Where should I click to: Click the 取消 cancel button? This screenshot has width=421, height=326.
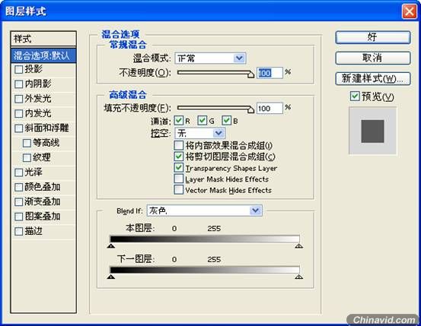click(373, 58)
